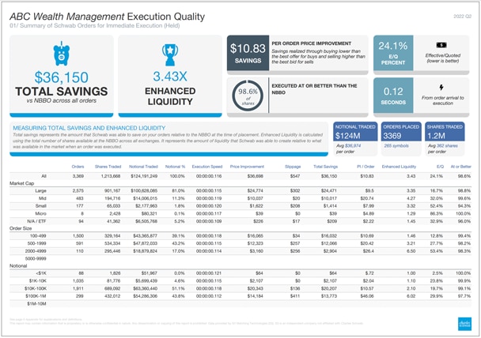Click the dollar bill icon above Effective/Quoted
481x338 pixels.
tap(441, 45)
